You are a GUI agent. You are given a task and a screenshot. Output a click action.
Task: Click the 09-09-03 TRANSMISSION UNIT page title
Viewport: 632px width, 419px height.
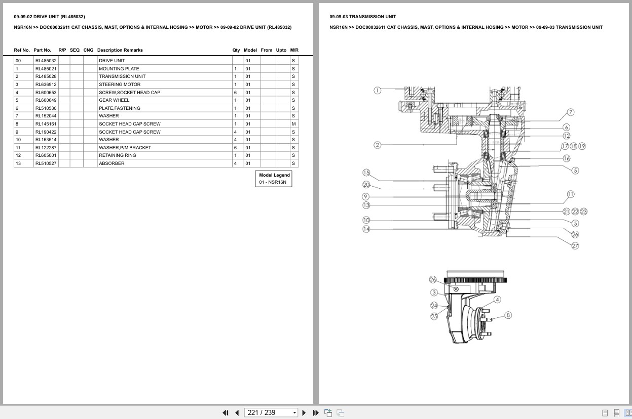(x=363, y=17)
